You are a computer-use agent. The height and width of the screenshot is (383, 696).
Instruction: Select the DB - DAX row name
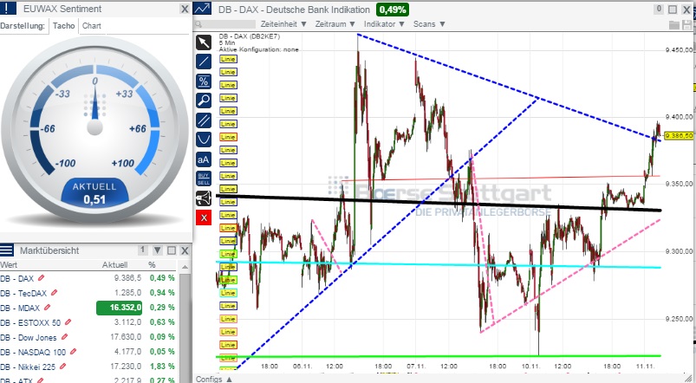tap(16, 278)
